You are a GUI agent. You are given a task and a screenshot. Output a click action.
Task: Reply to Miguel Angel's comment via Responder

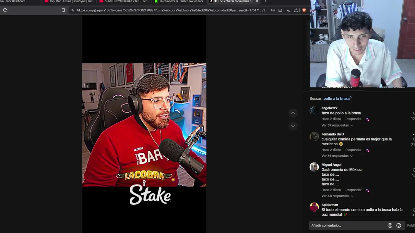tap(353, 190)
